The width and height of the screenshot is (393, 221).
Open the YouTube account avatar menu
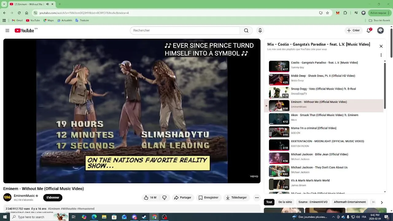tap(380, 30)
